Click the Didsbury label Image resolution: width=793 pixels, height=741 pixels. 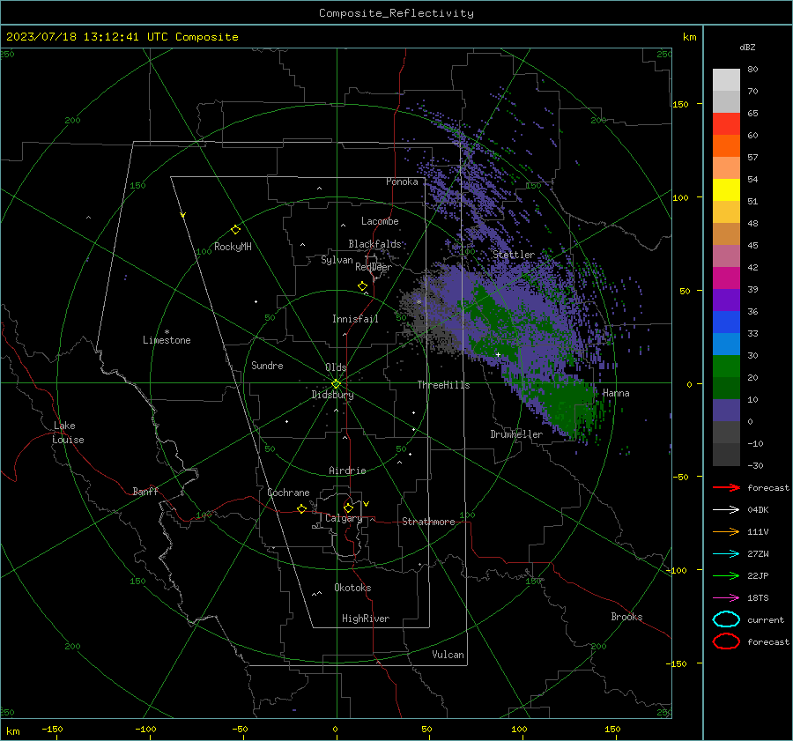coord(332,395)
